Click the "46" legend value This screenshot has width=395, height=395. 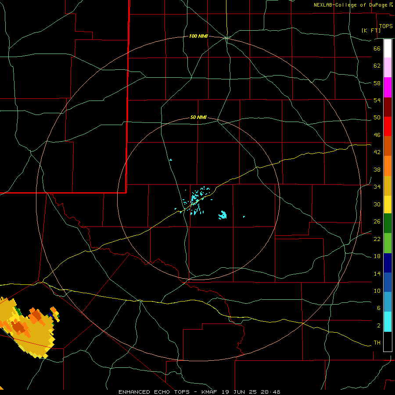tap(377, 135)
